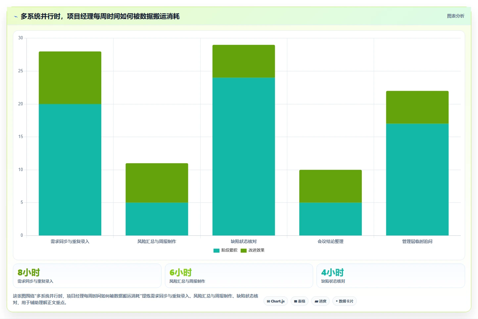Click the green bar segment for 管理层临时追问
The image size is (478, 319).
pos(417,107)
